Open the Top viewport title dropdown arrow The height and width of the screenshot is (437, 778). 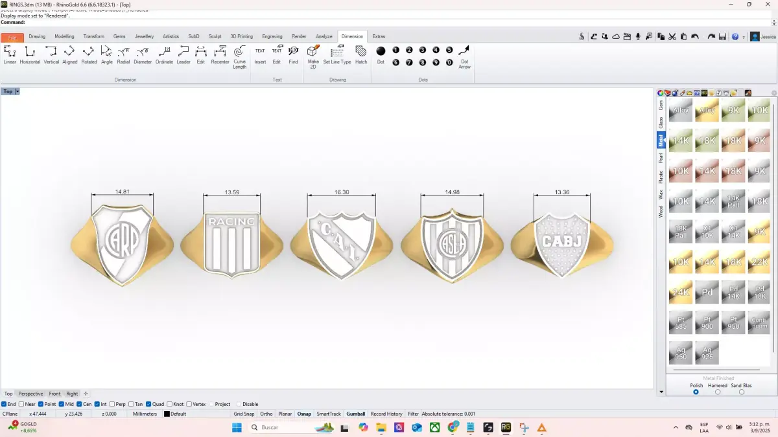pyautogui.click(x=18, y=91)
